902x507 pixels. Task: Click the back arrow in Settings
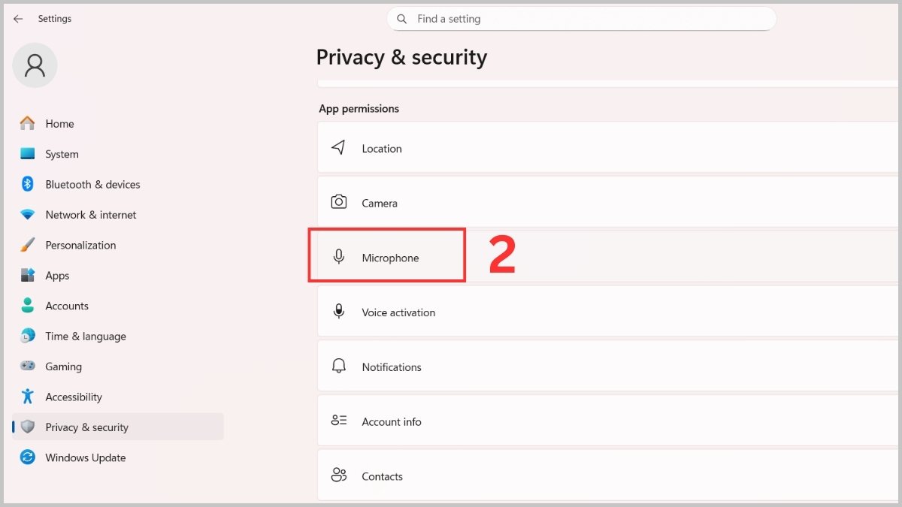18,19
